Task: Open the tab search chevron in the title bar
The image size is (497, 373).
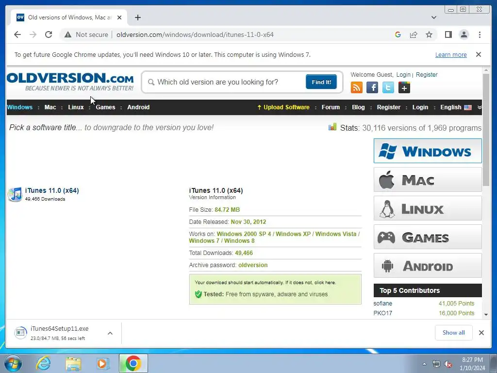Action: [434, 17]
